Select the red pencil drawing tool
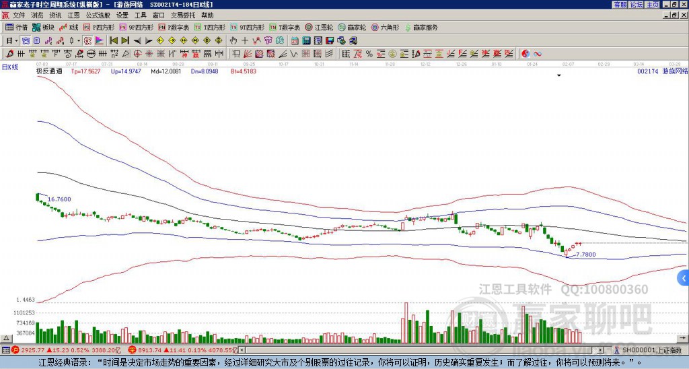 tap(9, 54)
